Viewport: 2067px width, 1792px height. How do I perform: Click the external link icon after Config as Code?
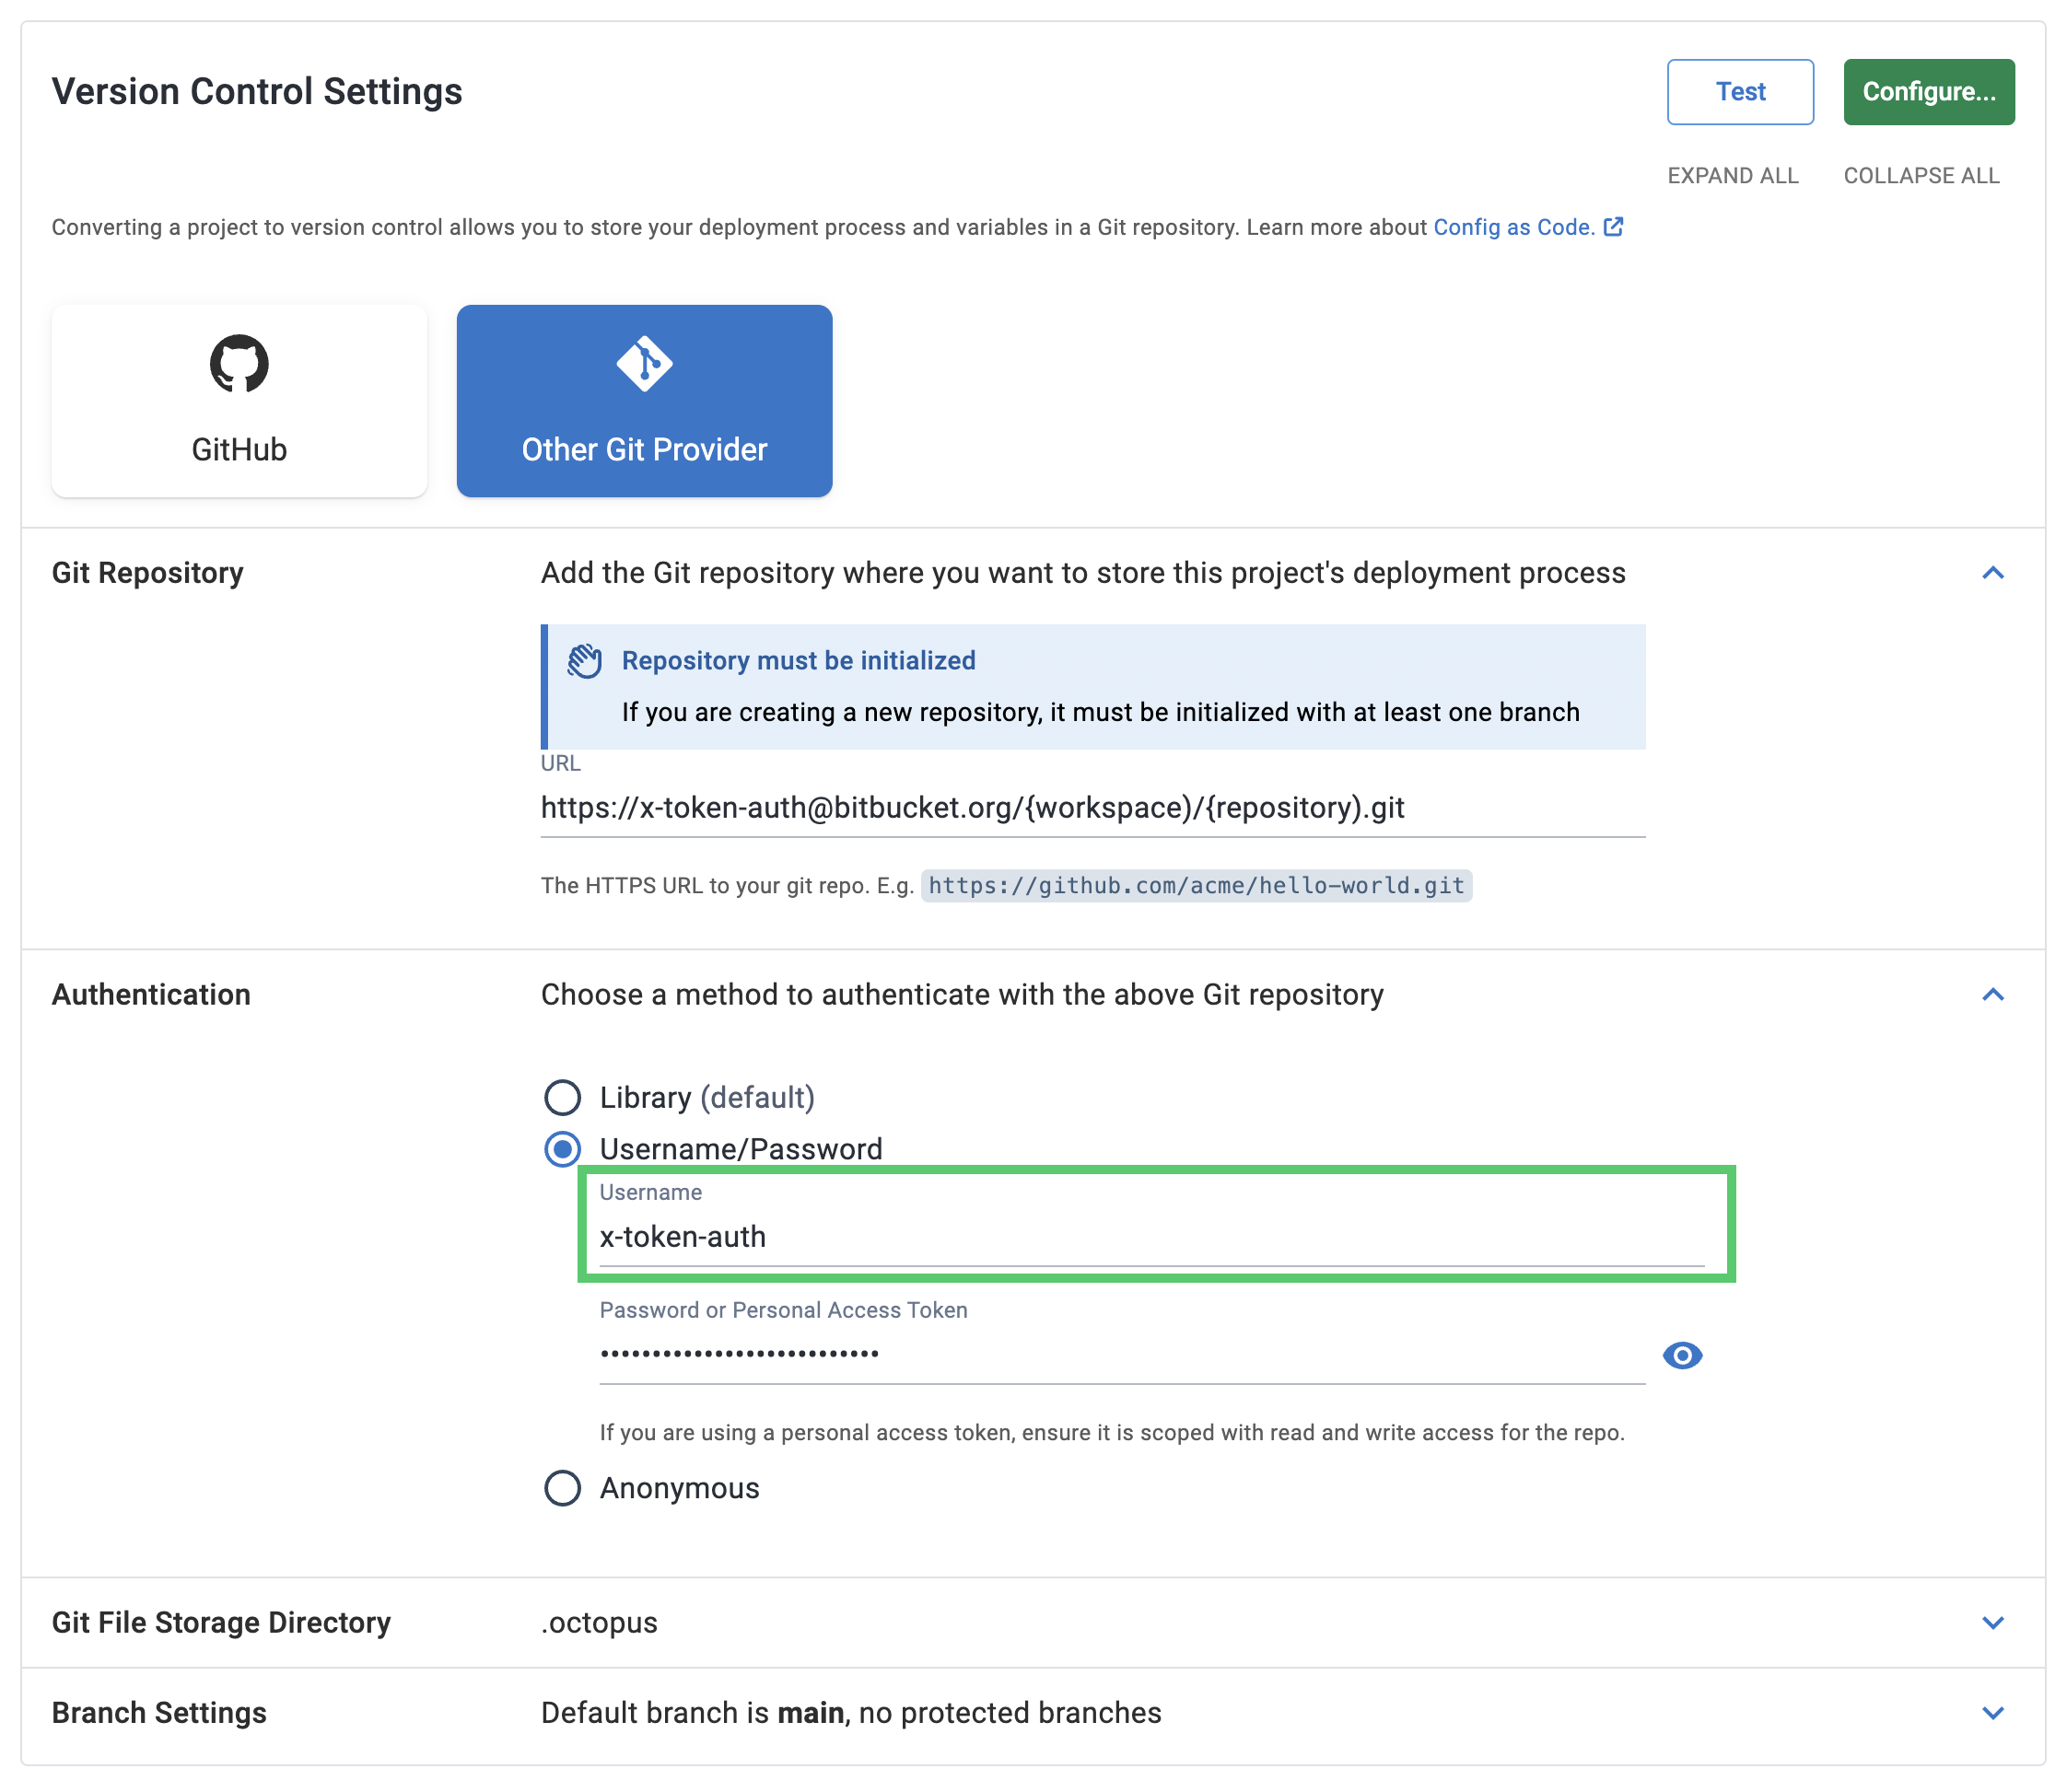[x=1613, y=227]
